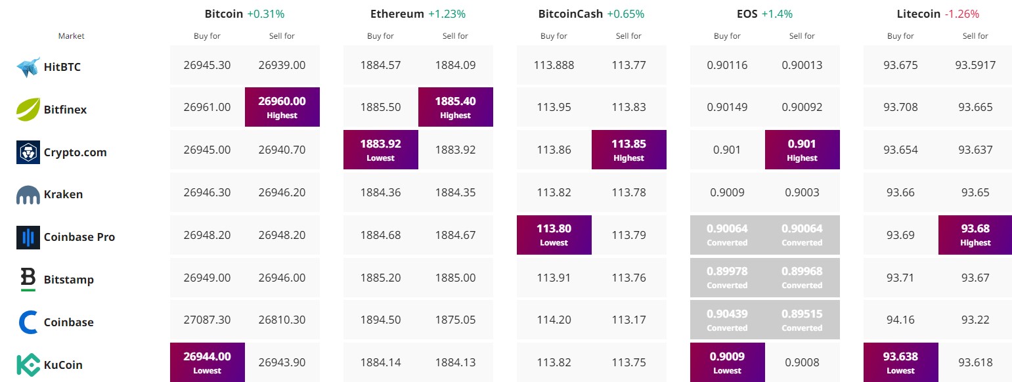Image resolution: width=1012 pixels, height=382 pixels.
Task: Click the KuCoin green logo icon
Action: [28, 365]
